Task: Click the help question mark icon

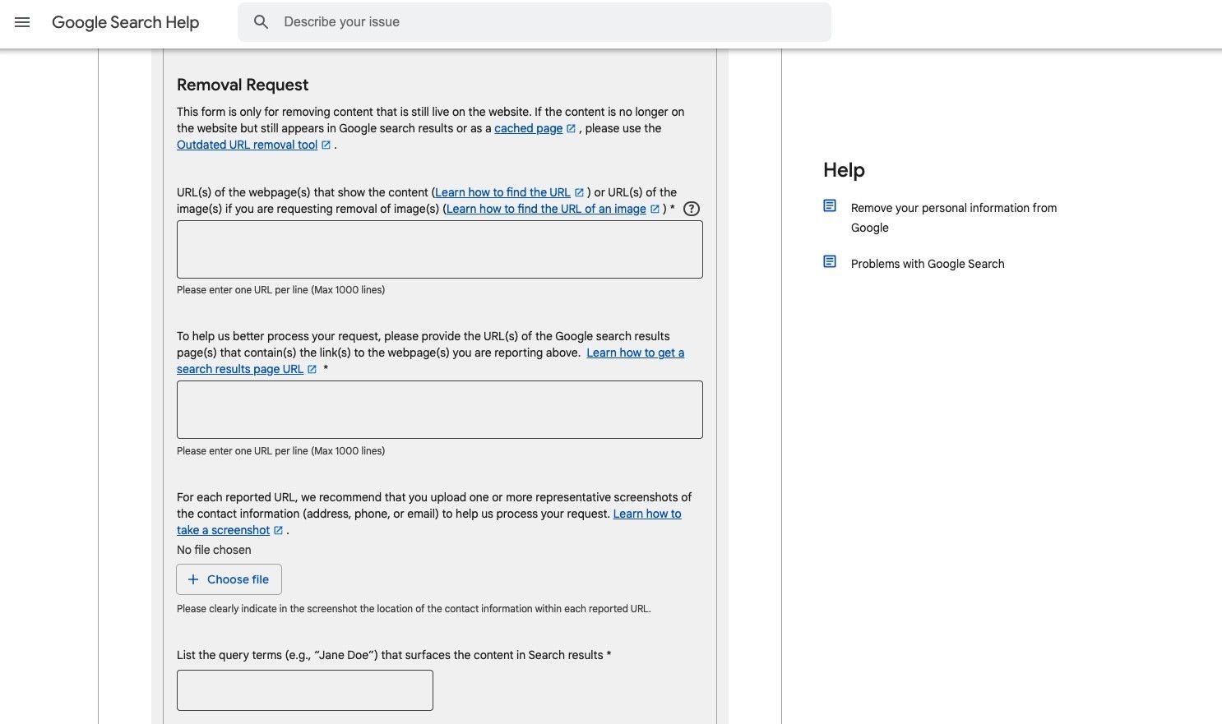Action: tap(692, 209)
